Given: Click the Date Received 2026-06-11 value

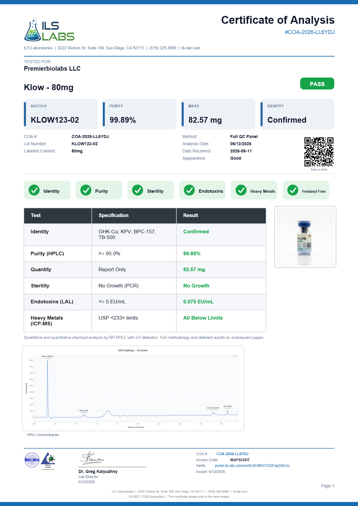Looking at the screenshot, I should click(241, 151).
